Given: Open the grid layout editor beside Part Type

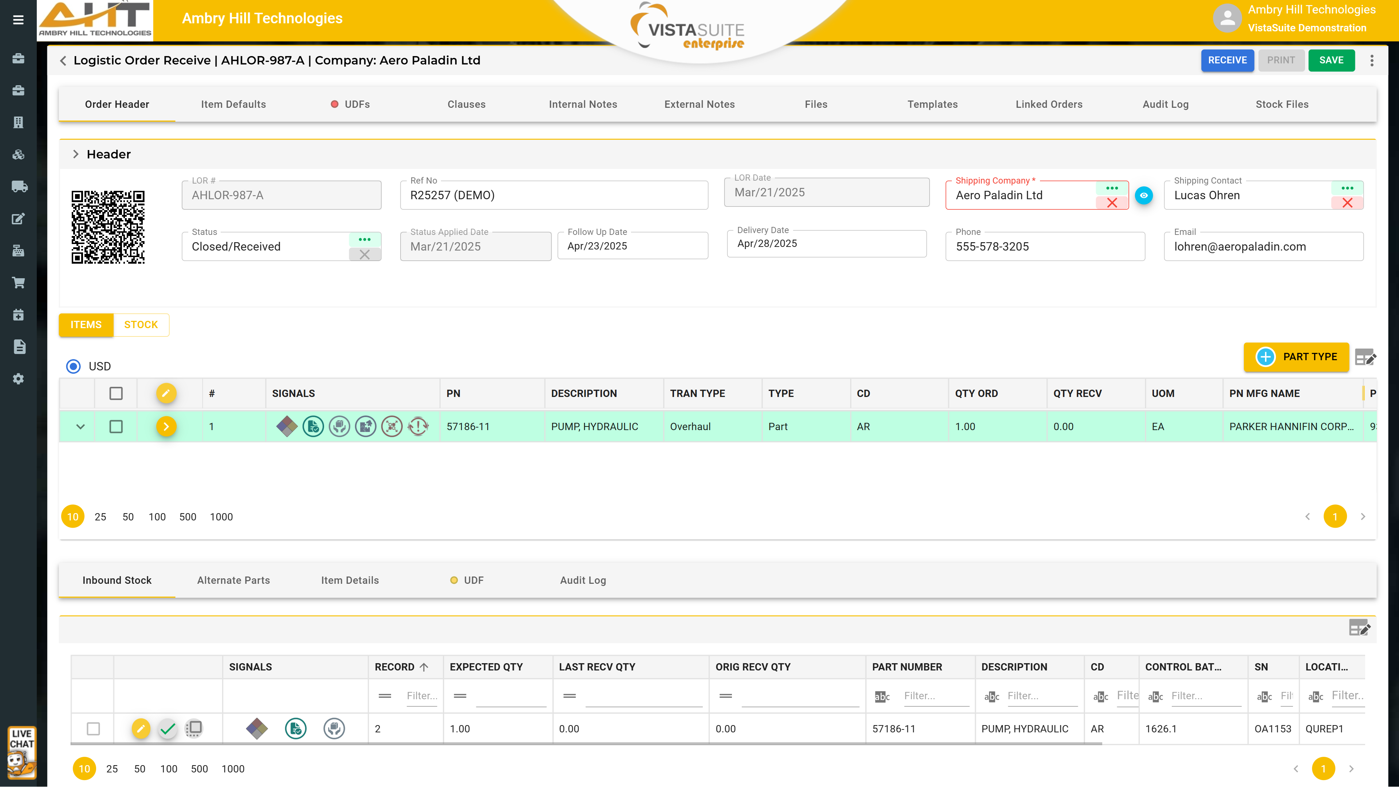Looking at the screenshot, I should click(x=1365, y=357).
